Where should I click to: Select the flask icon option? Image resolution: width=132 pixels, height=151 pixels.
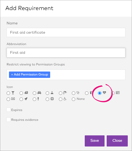coord(47,93)
